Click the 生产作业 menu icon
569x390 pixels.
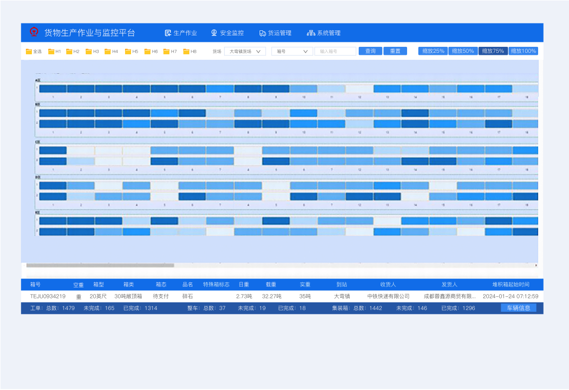click(168, 33)
